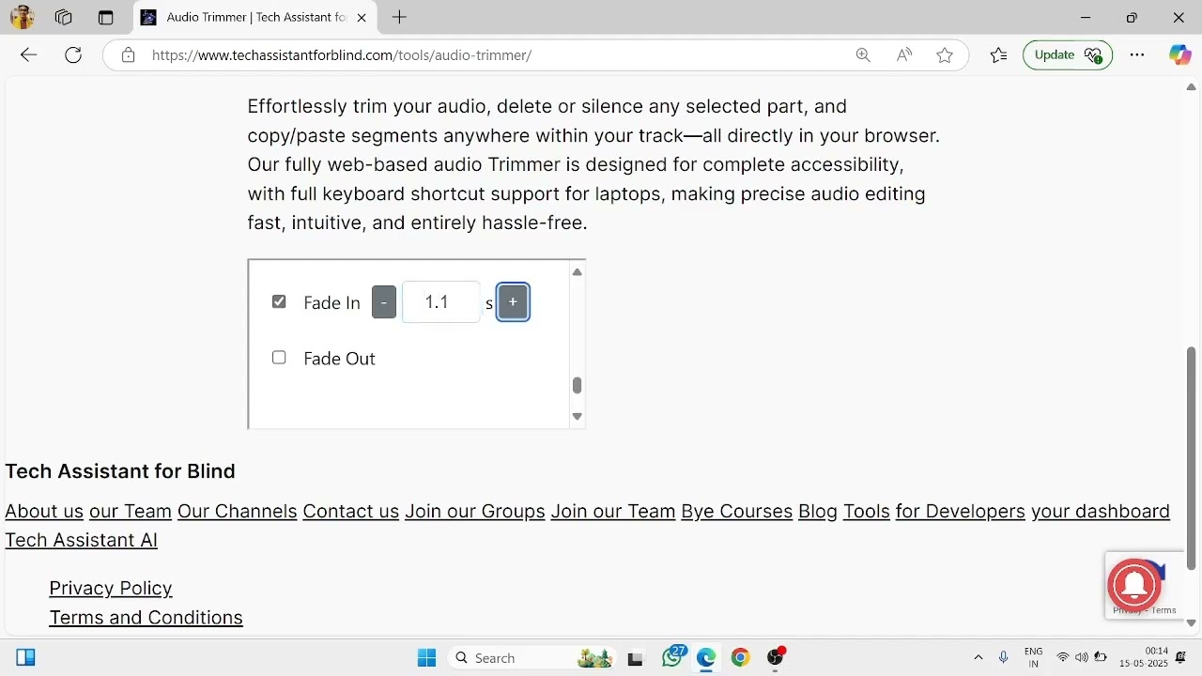Open Google Chrome taskbar icon

(740, 658)
